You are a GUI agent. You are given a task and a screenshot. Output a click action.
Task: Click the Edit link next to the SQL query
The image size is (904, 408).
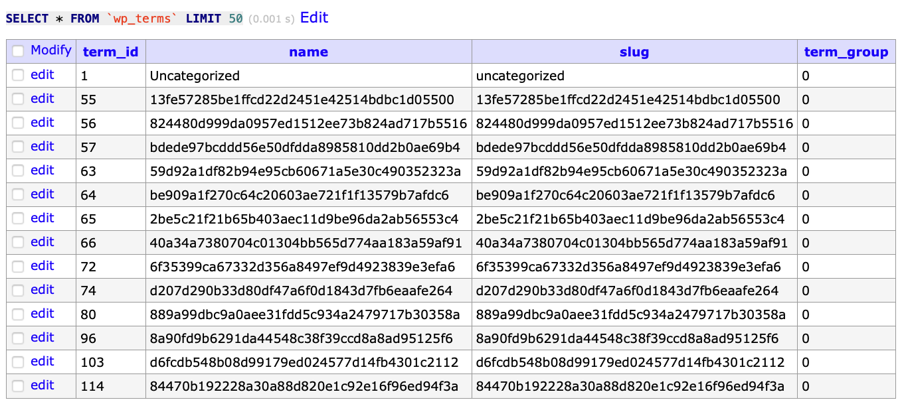click(314, 17)
